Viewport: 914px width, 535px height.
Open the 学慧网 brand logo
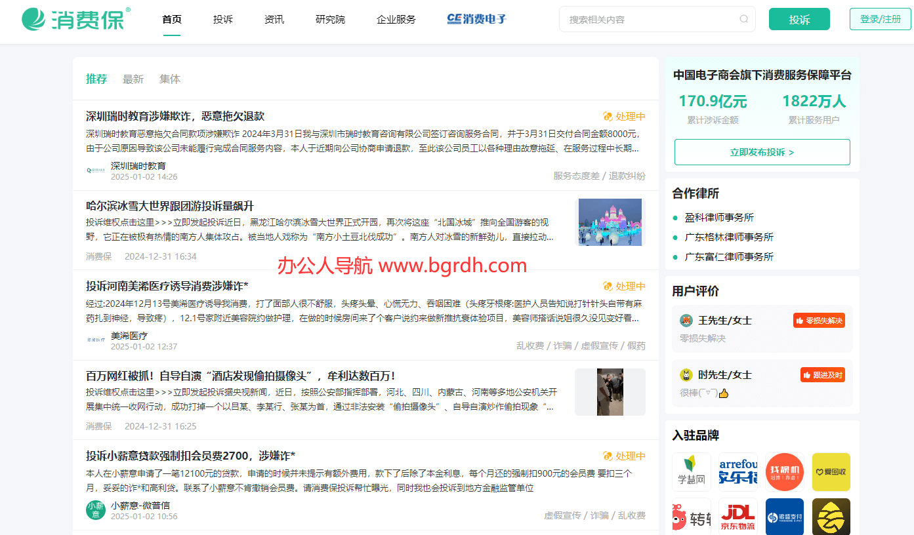tap(691, 472)
